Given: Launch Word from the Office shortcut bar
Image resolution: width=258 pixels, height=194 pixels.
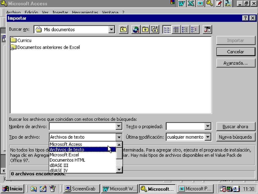Looking at the screenshot, I should (181, 4).
